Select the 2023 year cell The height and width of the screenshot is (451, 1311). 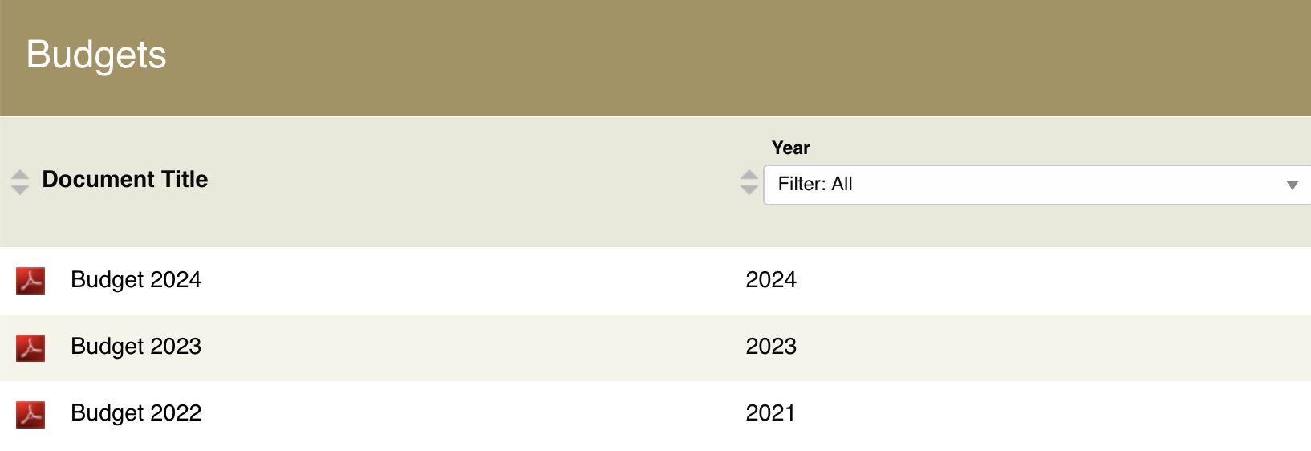click(771, 347)
